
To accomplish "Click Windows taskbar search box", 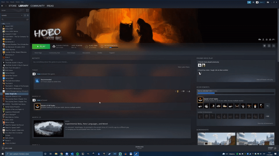I will click(x=24, y=154).
